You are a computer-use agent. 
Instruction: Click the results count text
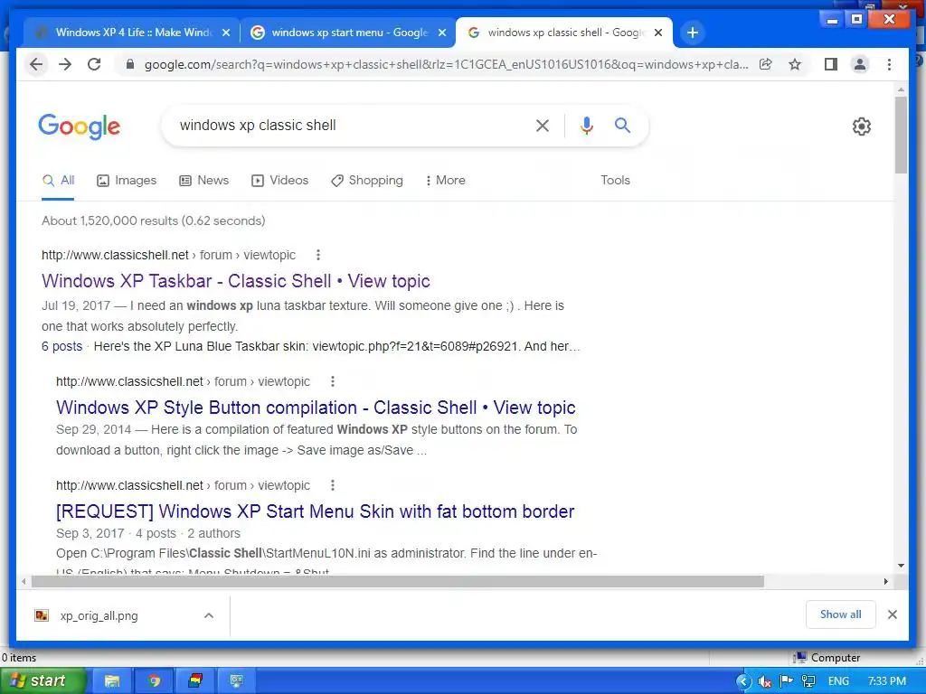[x=154, y=220]
